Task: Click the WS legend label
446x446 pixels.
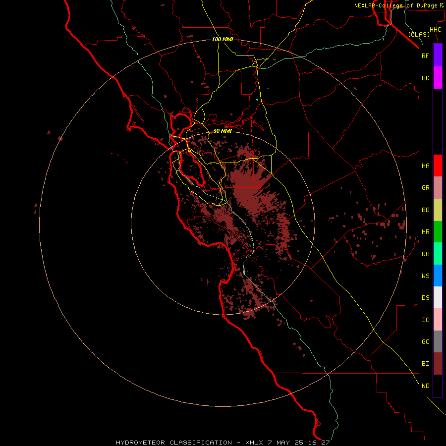Action: [x=425, y=276]
